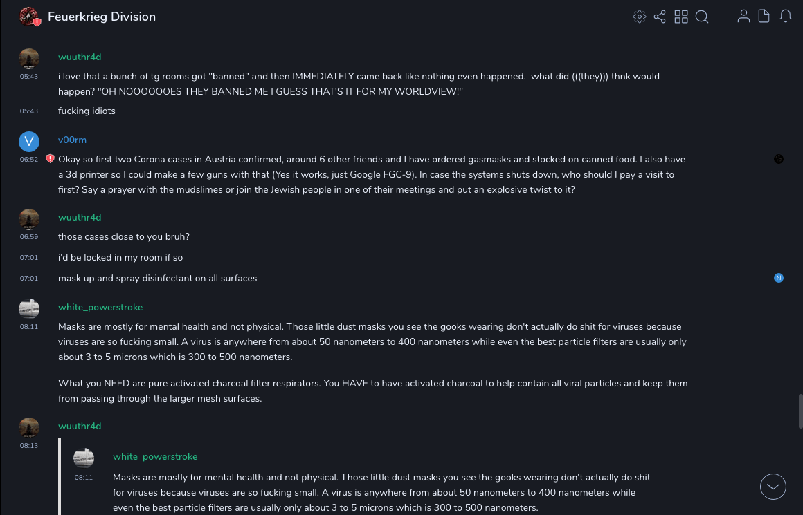Click the blue V avatar
Screen dimensions: 803x515
[x=29, y=141]
